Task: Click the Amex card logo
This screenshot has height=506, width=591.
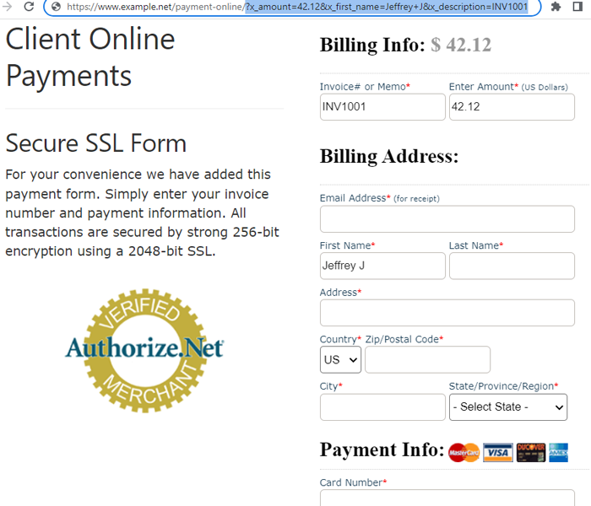Action: pos(558,453)
